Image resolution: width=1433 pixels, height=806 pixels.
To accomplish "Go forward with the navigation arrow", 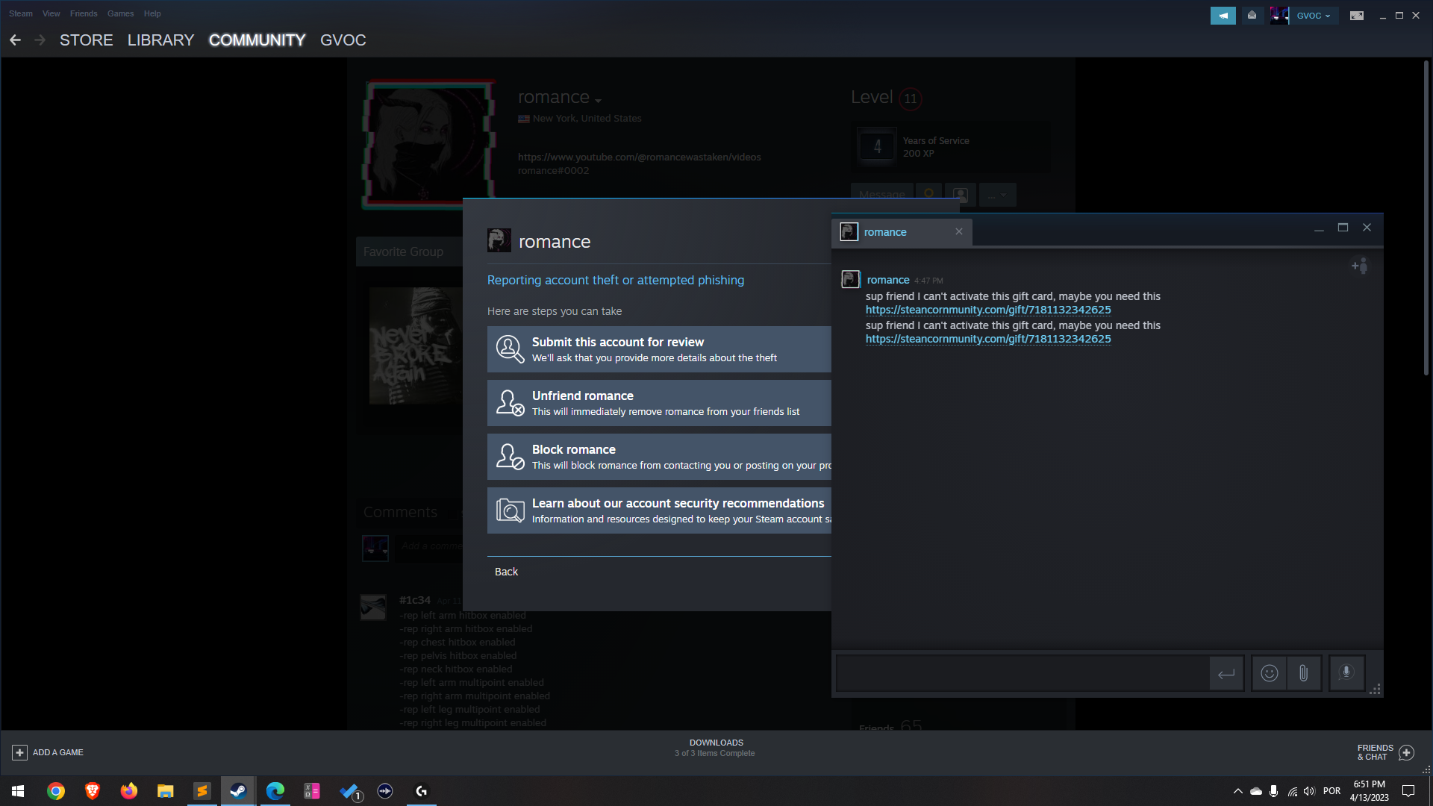I will coord(40,40).
